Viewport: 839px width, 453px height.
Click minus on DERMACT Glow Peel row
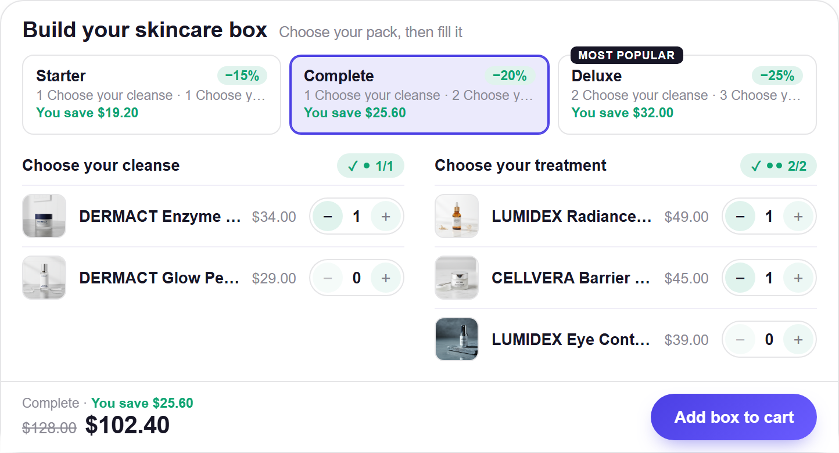point(328,278)
